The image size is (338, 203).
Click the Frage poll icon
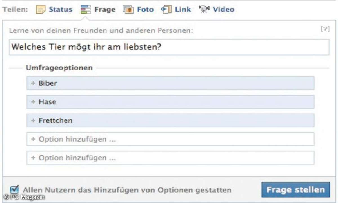pyautogui.click(x=85, y=10)
